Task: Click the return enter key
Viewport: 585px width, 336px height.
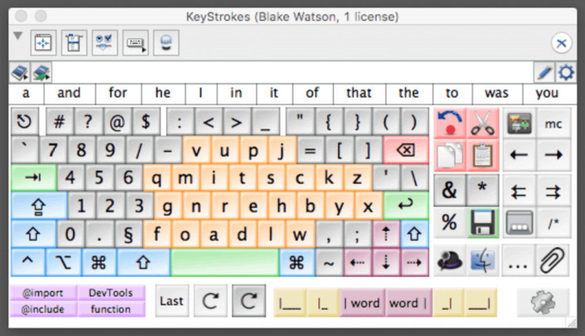Action: click(406, 205)
